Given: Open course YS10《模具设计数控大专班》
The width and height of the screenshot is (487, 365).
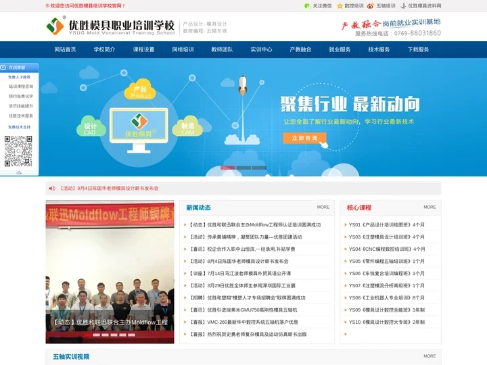Looking at the screenshot, I should click(387, 322).
